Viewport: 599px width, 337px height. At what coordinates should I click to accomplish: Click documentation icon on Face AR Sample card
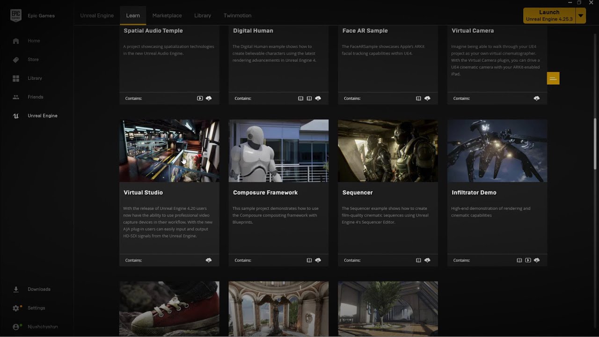click(x=419, y=98)
